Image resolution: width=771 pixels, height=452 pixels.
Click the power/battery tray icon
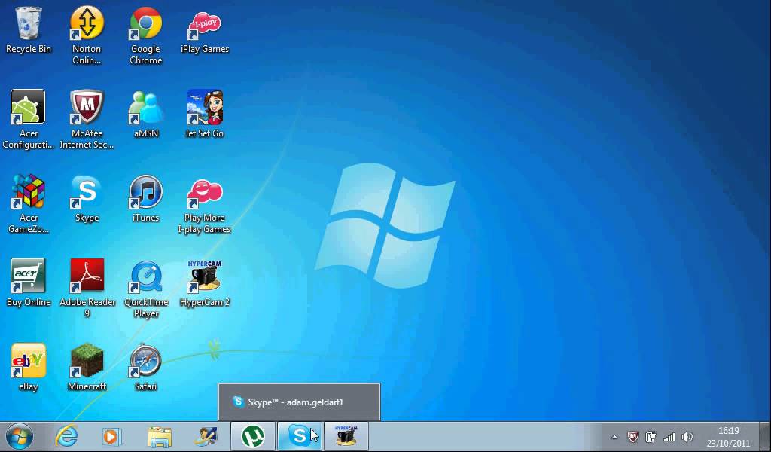pyautogui.click(x=651, y=437)
